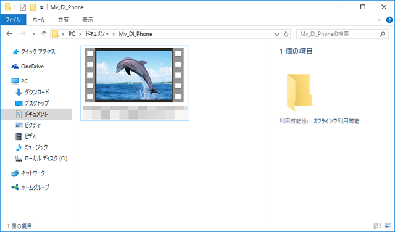
Task: Navigate back with the left arrow
Action: 9,34
